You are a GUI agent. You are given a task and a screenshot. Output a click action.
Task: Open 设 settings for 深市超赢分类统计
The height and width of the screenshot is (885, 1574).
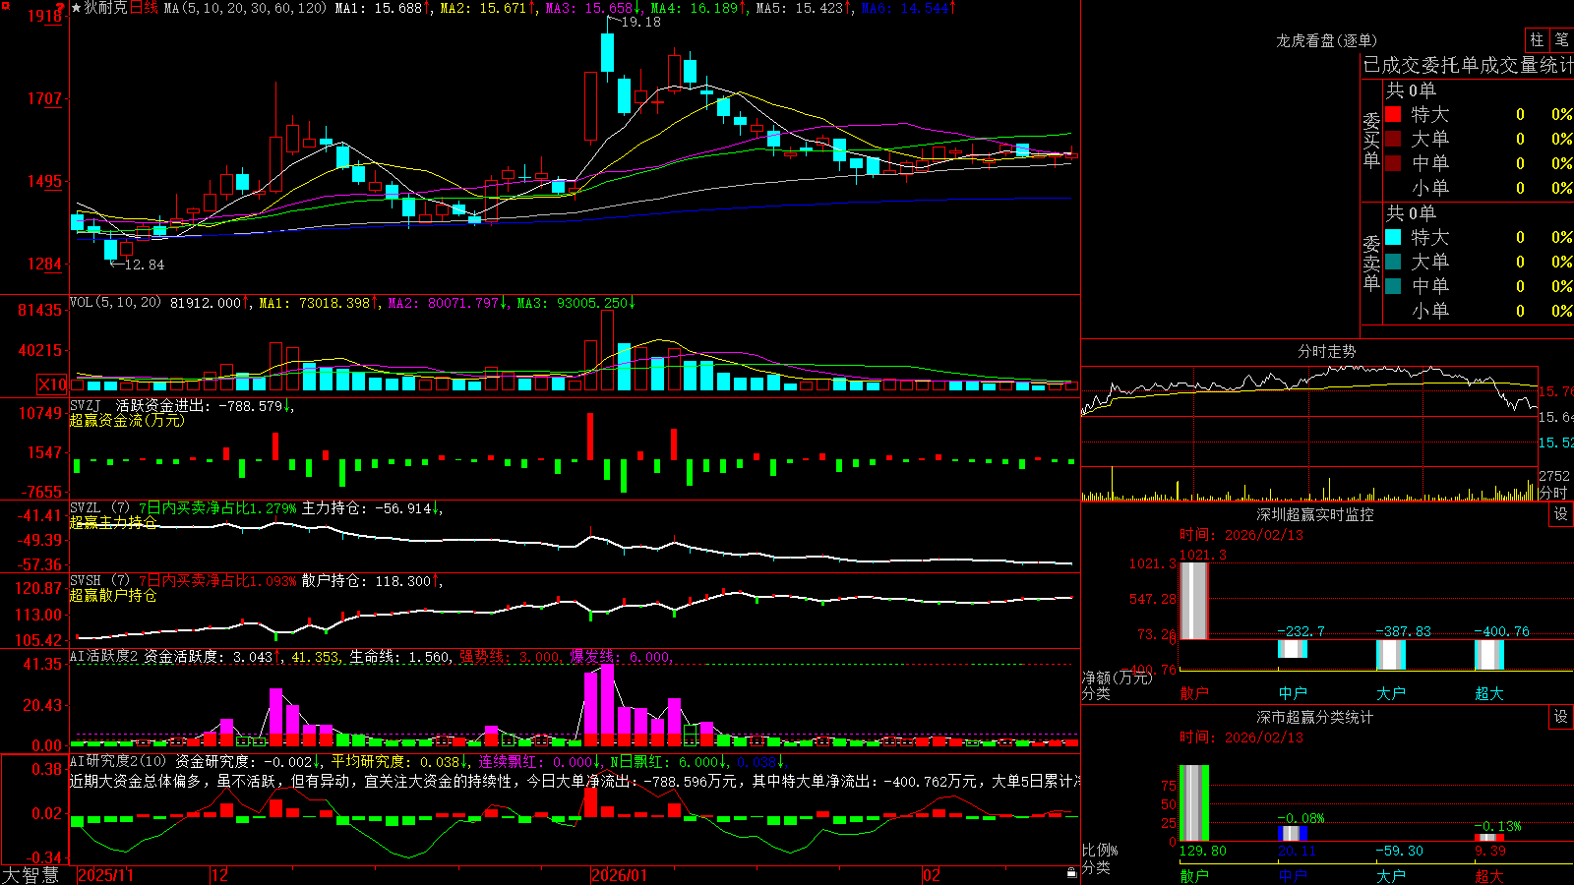pos(1561,717)
